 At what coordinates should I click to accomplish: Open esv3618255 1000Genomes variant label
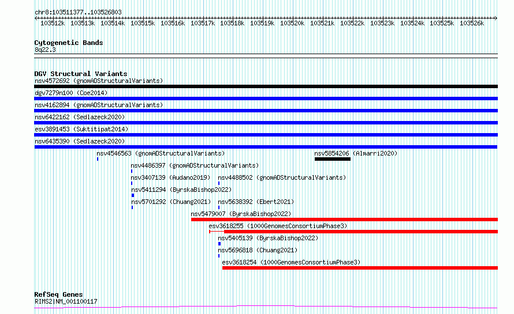click(x=278, y=226)
